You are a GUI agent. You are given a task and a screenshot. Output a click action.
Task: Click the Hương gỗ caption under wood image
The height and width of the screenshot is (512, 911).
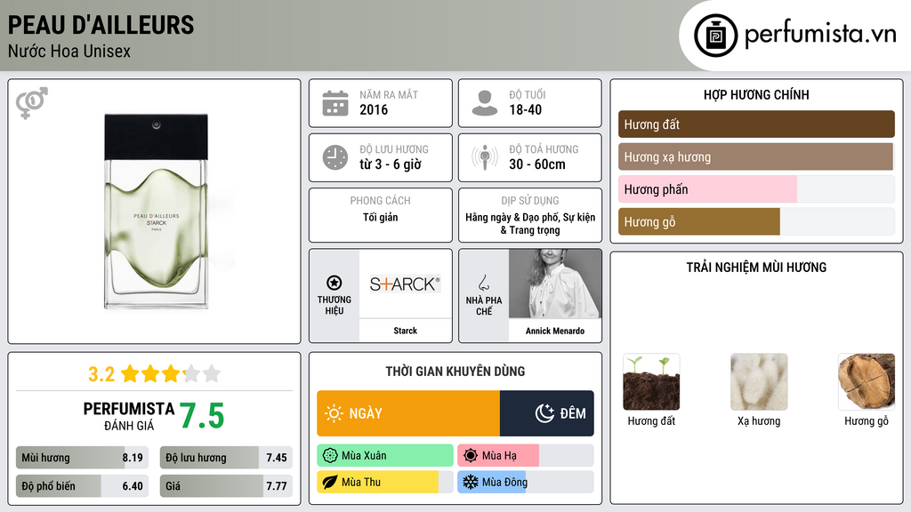[867, 421]
